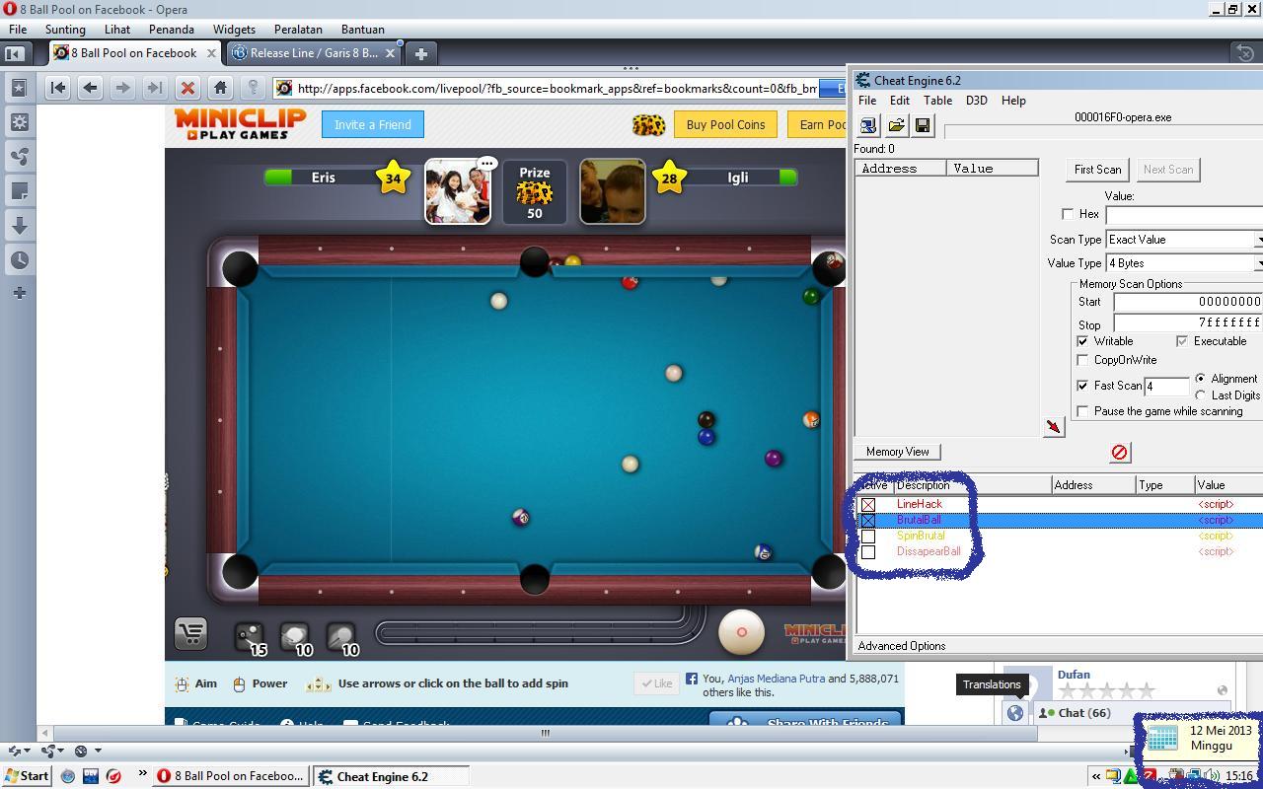The height and width of the screenshot is (789, 1263).
Task: Click the Translations globe icon
Action: (x=1014, y=713)
